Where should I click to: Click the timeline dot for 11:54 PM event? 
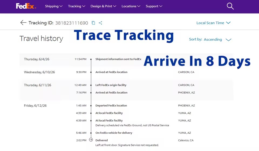(x=91, y=59)
